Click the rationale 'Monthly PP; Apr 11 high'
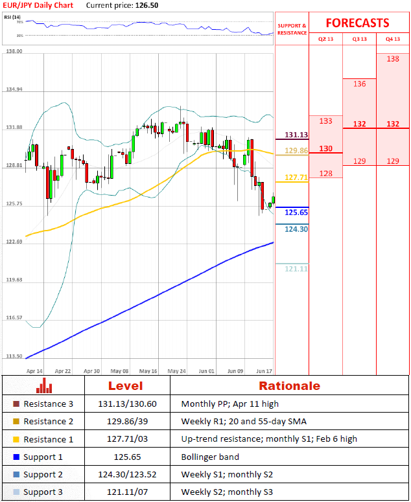Screen dimensions: 411x502 (x=229, y=404)
